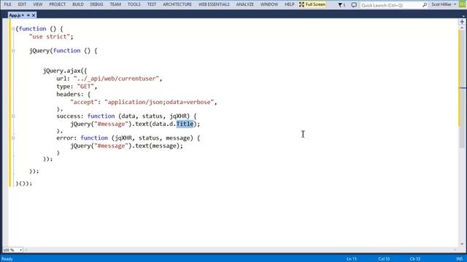
Task: Open the TEAM menu
Action: click(x=115, y=4)
